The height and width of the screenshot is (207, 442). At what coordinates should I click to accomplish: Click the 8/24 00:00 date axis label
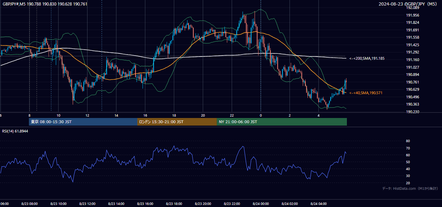(x=261, y=204)
